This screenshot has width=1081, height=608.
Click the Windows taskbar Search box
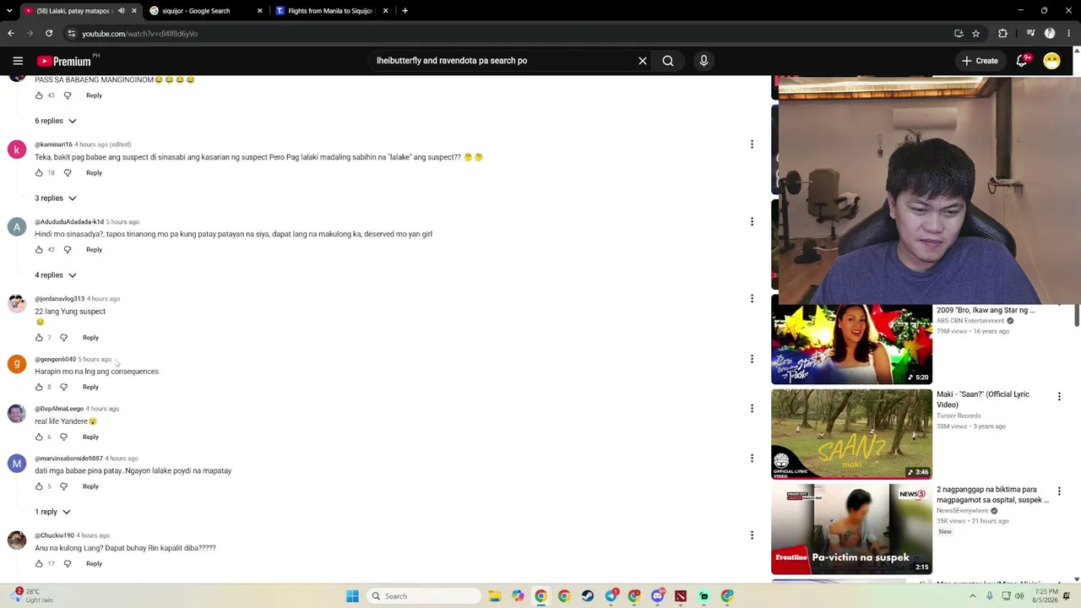(424, 596)
